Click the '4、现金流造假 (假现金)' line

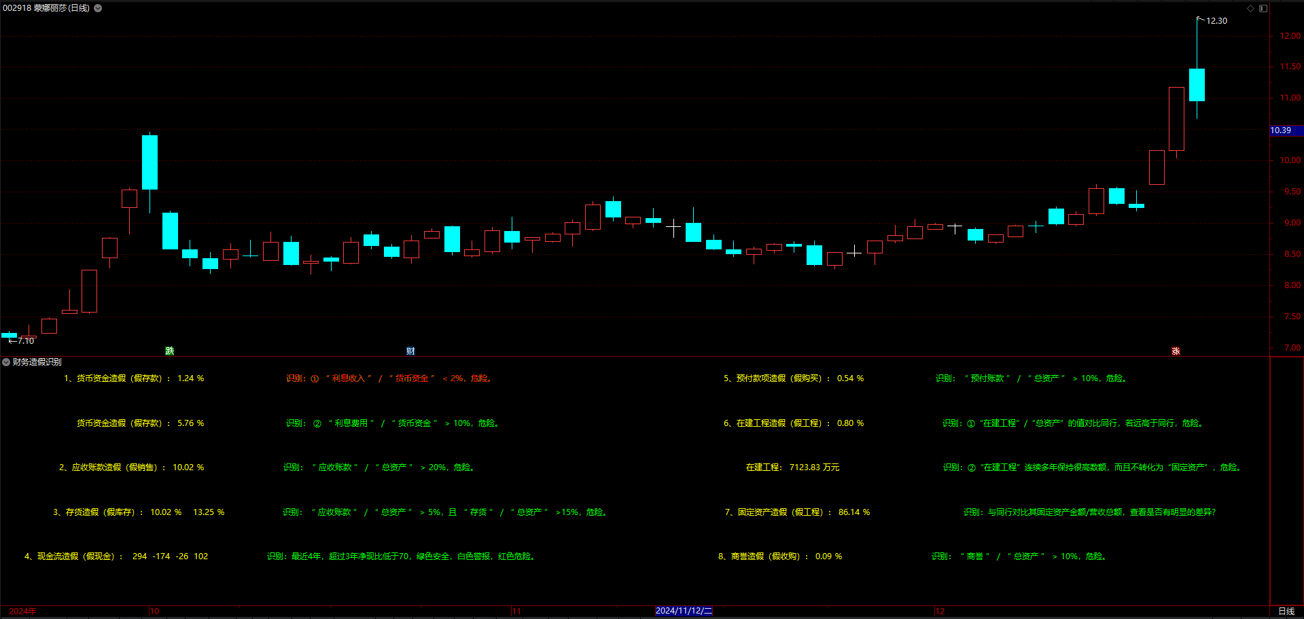click(116, 556)
